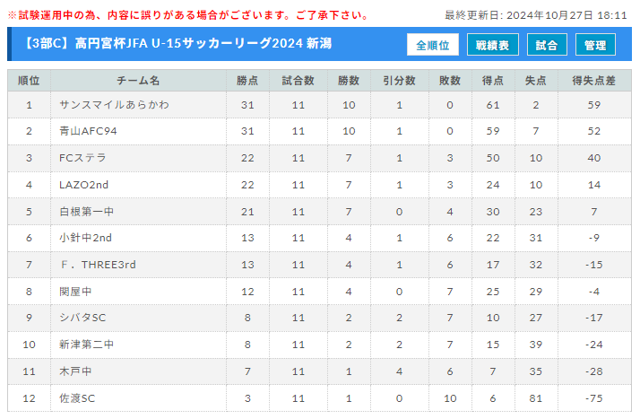Select the 順位 column header

(29, 81)
